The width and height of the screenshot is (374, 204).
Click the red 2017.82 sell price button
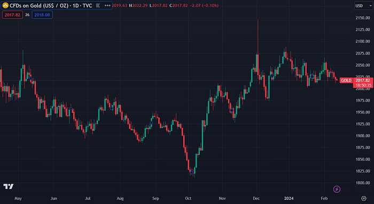12,15
